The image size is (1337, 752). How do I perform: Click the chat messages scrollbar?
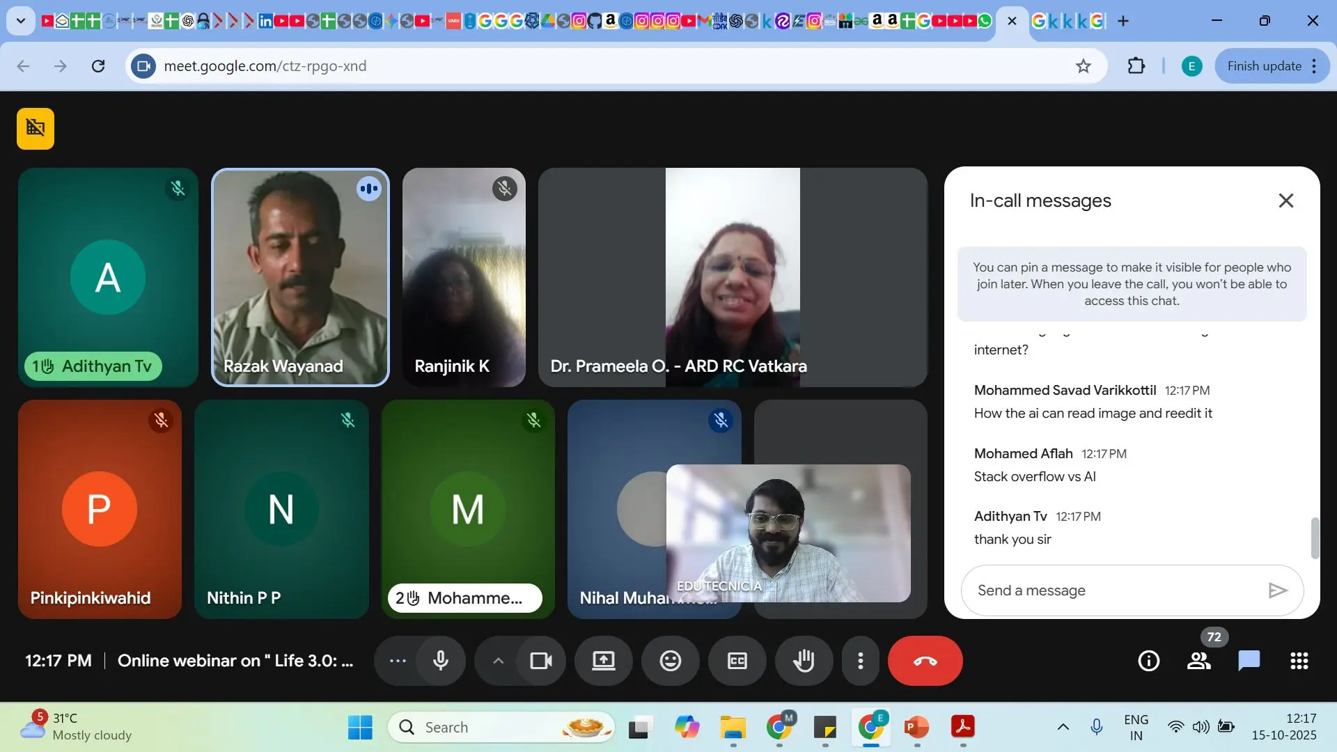[1315, 538]
